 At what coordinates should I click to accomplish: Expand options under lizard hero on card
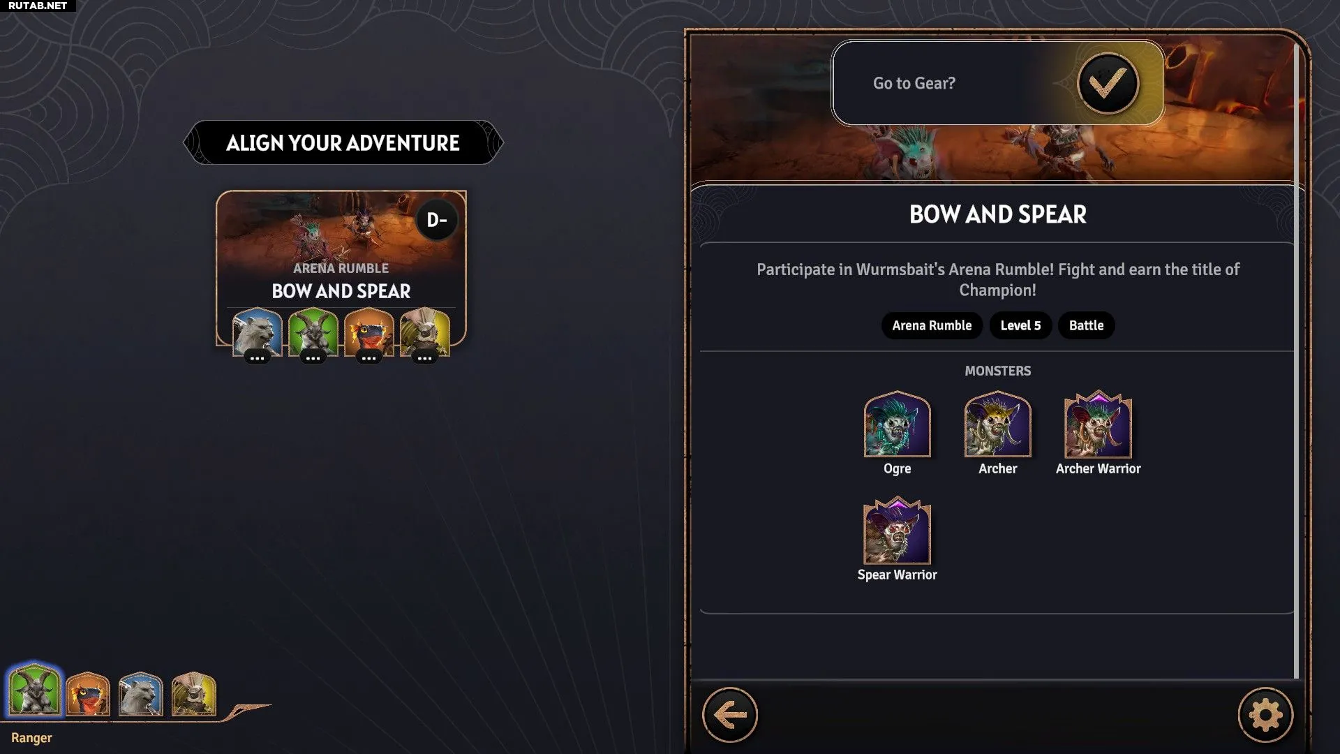click(368, 358)
